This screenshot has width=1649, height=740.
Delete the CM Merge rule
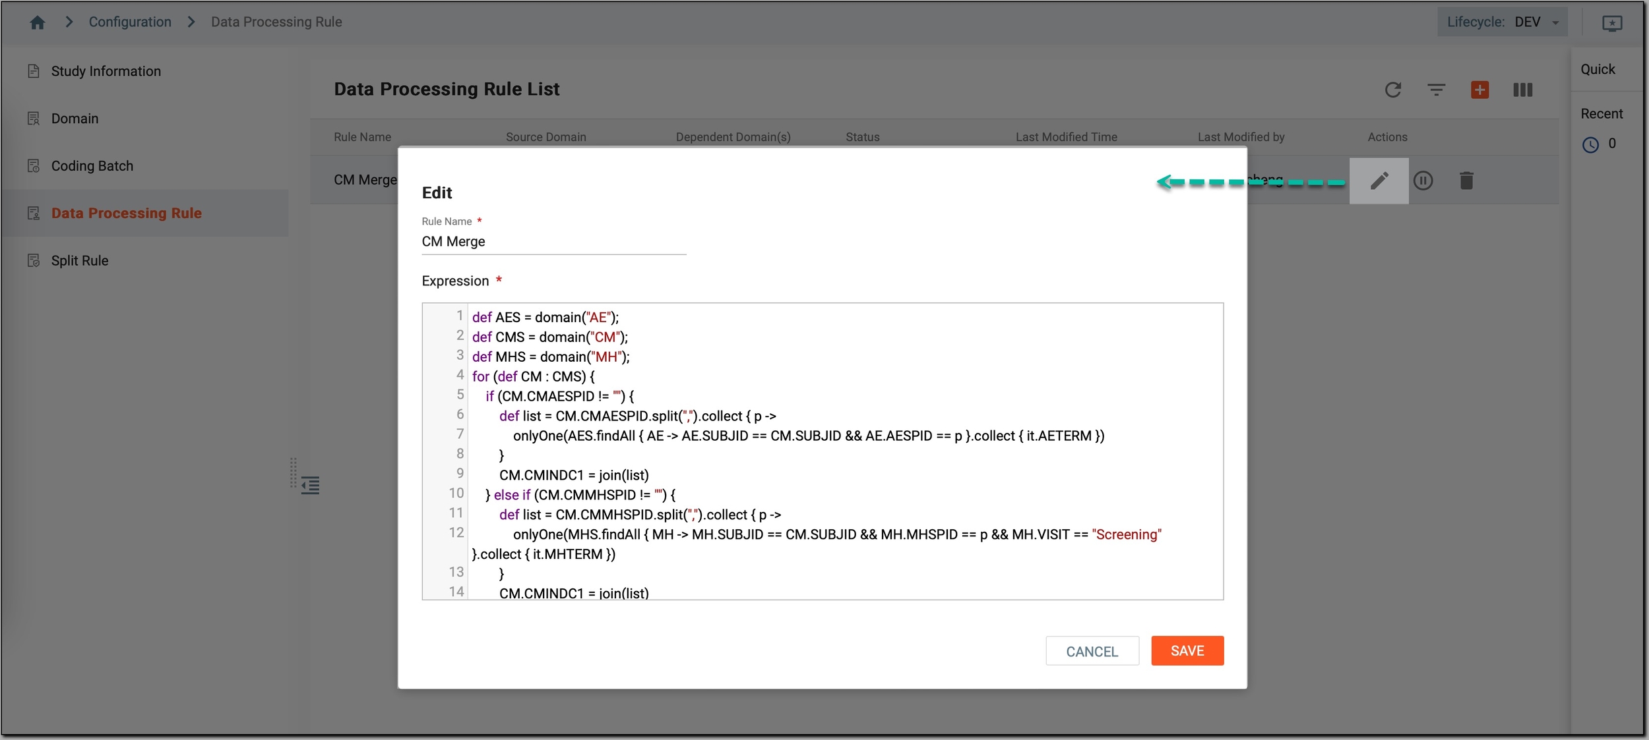[x=1466, y=181]
